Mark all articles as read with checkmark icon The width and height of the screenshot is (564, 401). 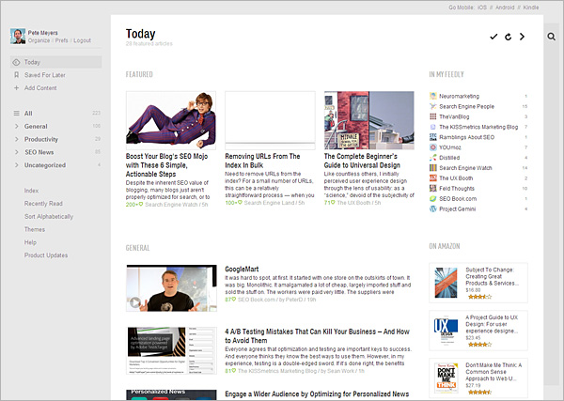click(493, 37)
